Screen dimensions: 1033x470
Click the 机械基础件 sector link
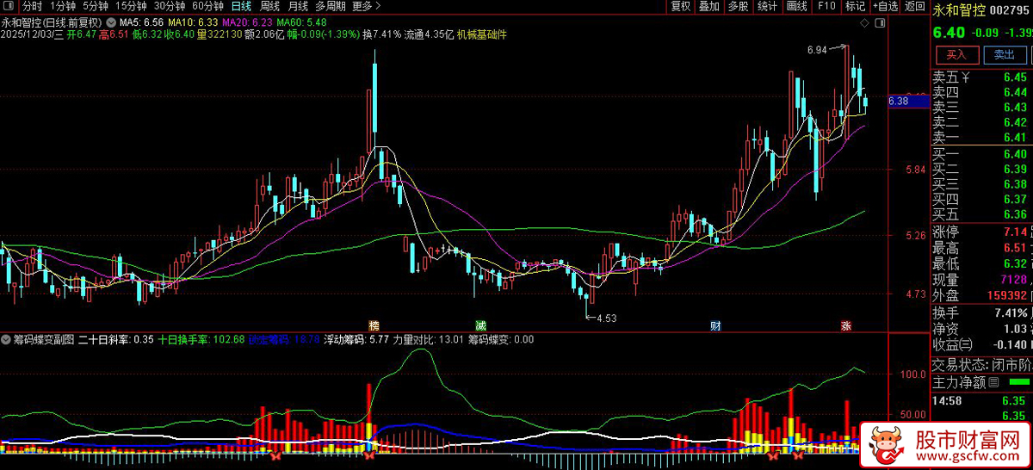[x=484, y=34]
